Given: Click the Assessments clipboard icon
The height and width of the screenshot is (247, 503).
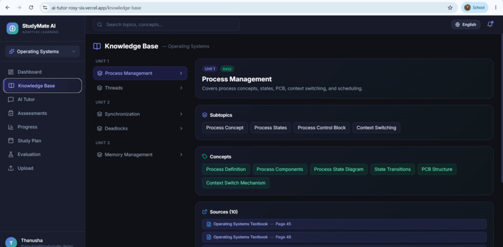Looking at the screenshot, I should pos(11,114).
